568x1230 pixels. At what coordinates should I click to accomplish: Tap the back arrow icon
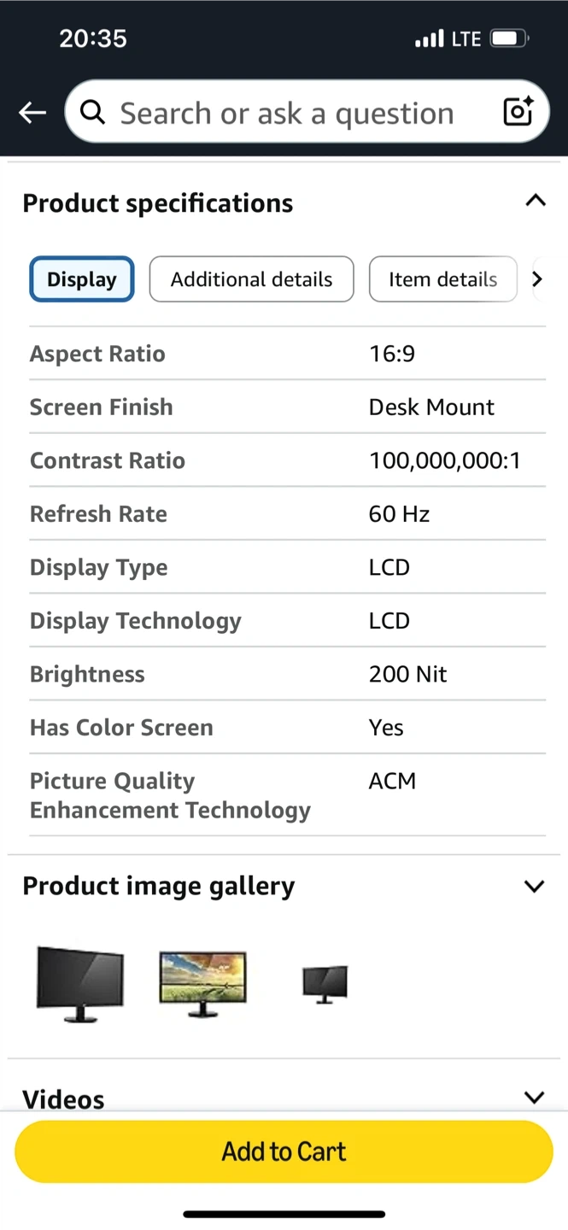(32, 112)
